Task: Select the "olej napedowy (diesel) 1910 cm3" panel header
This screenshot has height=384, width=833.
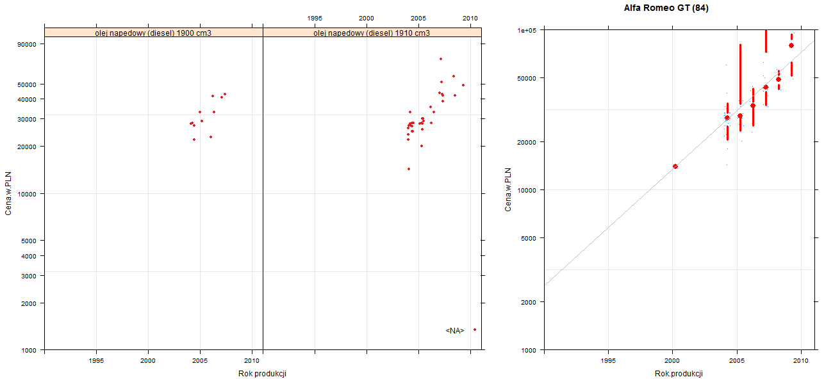Action: 372,33
